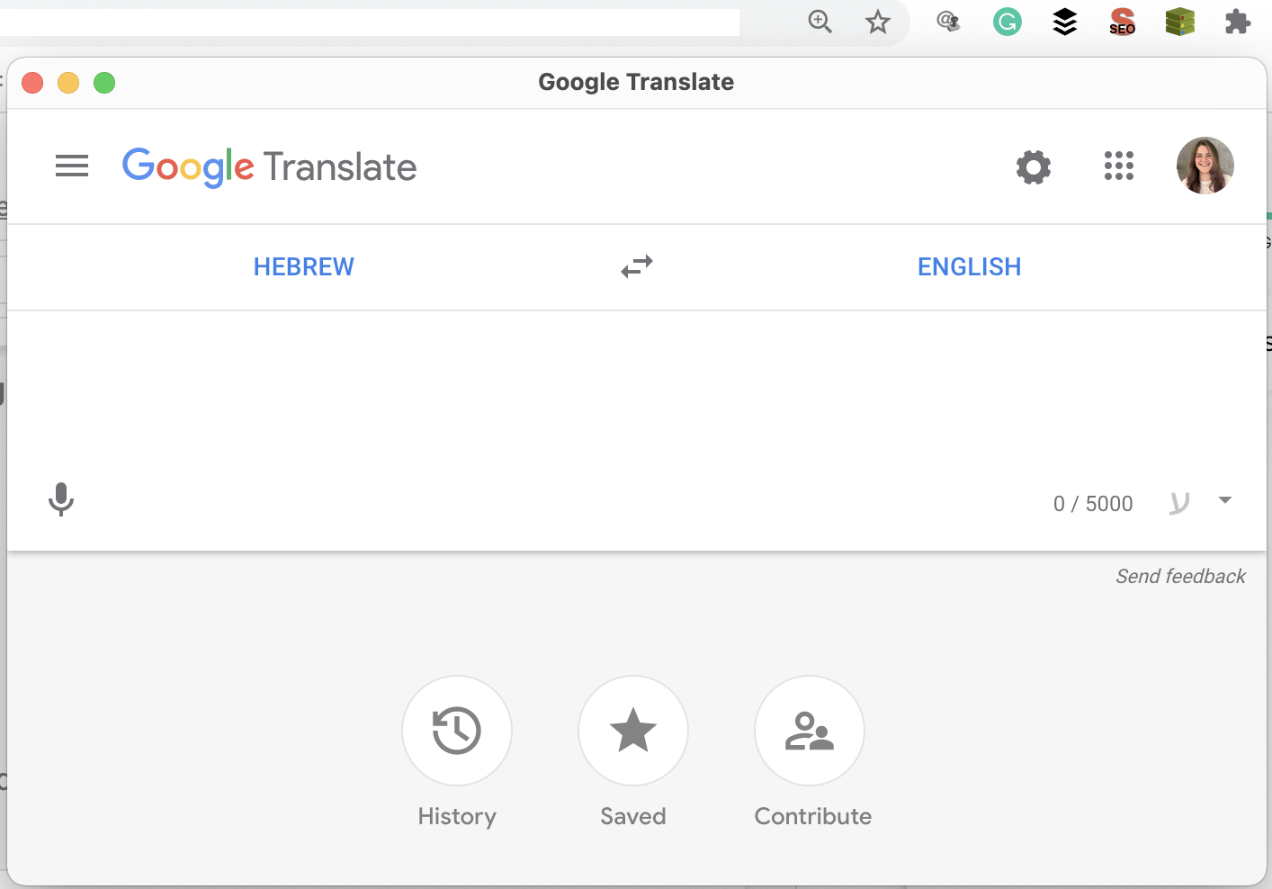Open the settings gear
This screenshot has height=889, width=1272.
pyautogui.click(x=1033, y=167)
